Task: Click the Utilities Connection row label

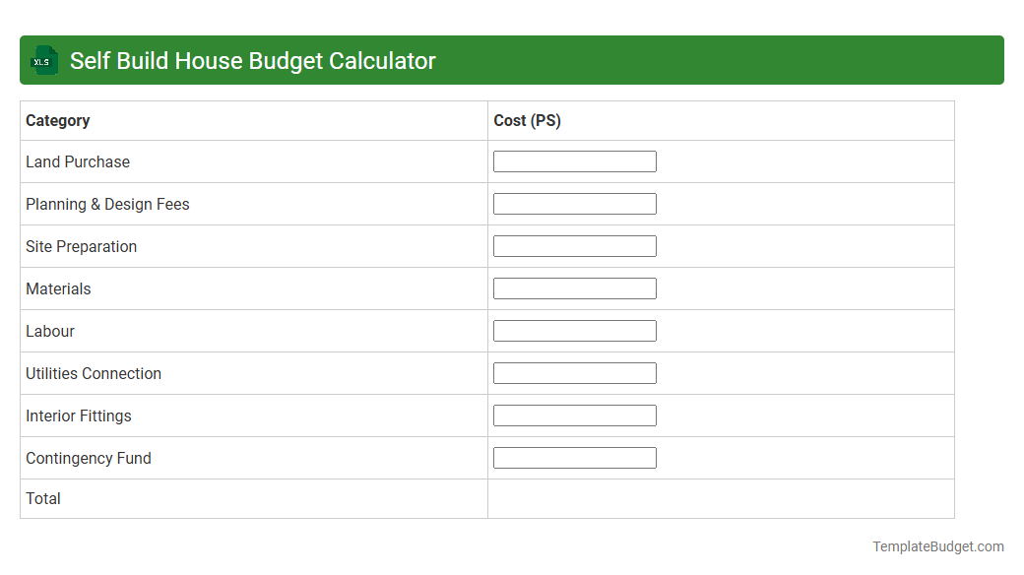Action: pyautogui.click(x=94, y=373)
